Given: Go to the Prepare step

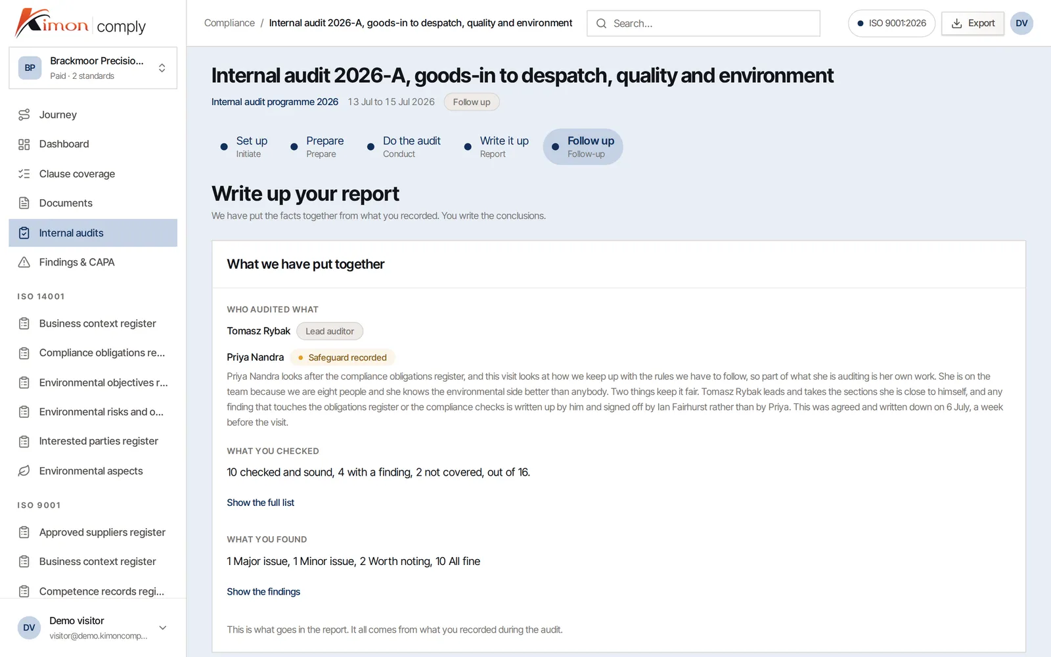Looking at the screenshot, I should pos(318,147).
